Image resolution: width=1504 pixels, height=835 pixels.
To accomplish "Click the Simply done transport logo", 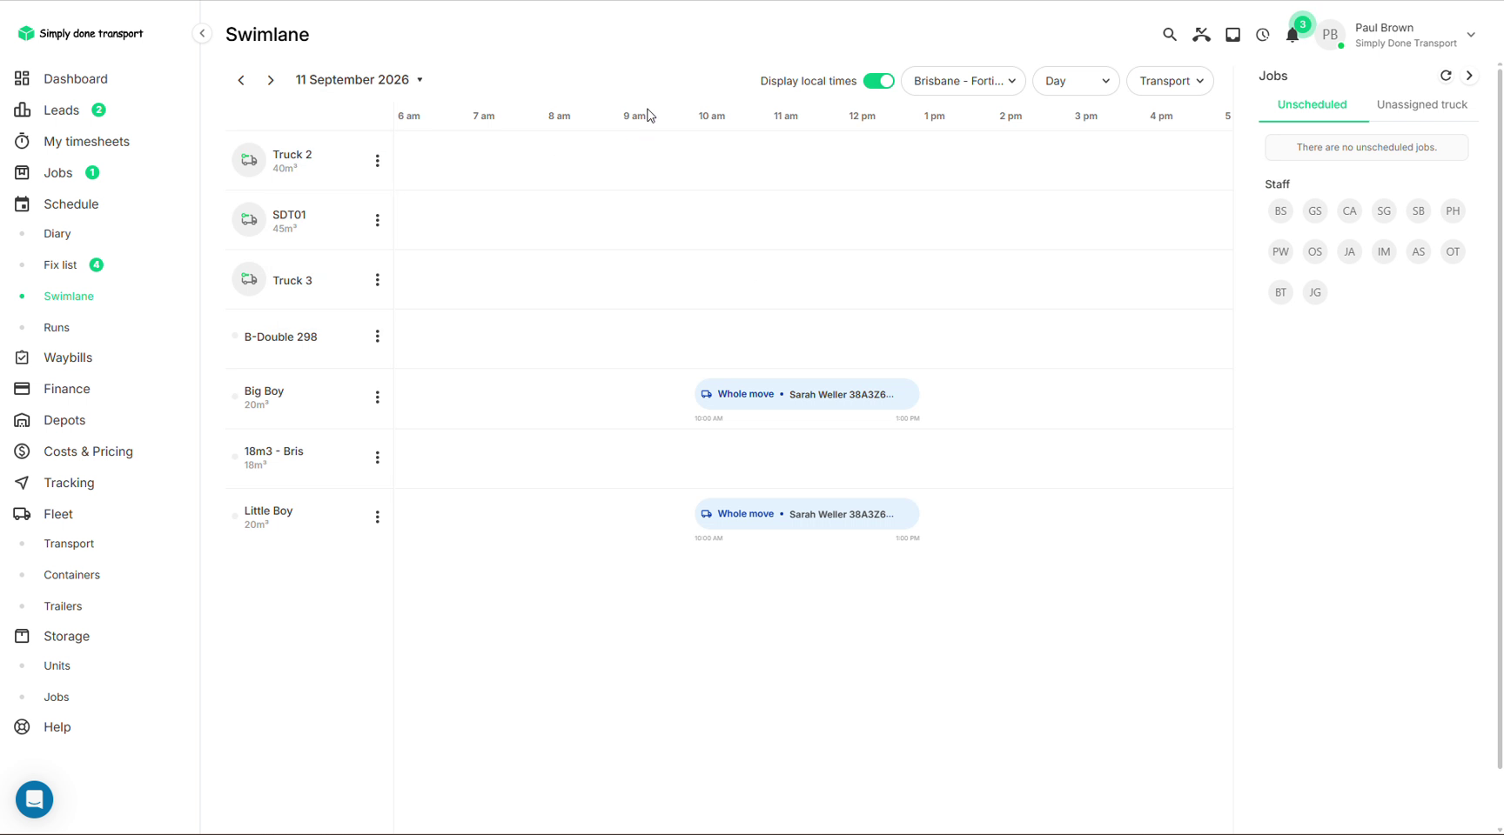I will pos(80,33).
